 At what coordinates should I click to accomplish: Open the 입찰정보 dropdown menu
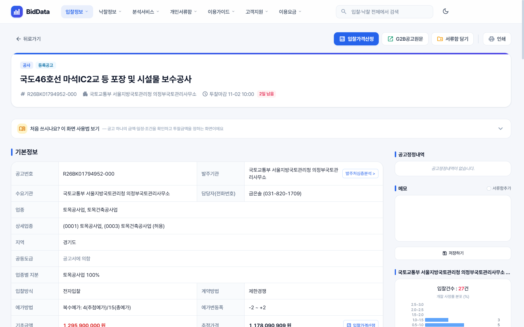point(77,12)
